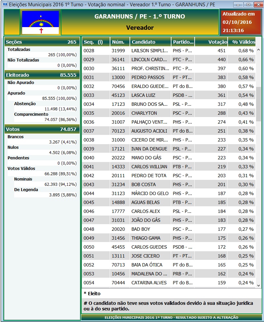Select candidate row PROF. CHRISTIN...
This screenshot has width=264, height=322.
pyautogui.click(x=169, y=68)
